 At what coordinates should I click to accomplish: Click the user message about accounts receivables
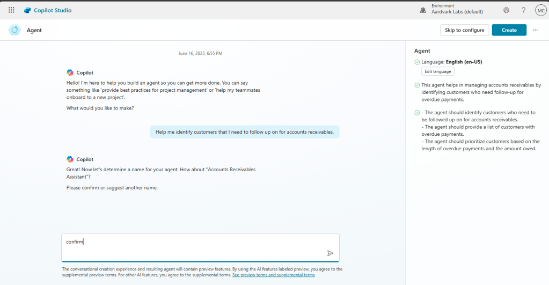[x=244, y=132]
